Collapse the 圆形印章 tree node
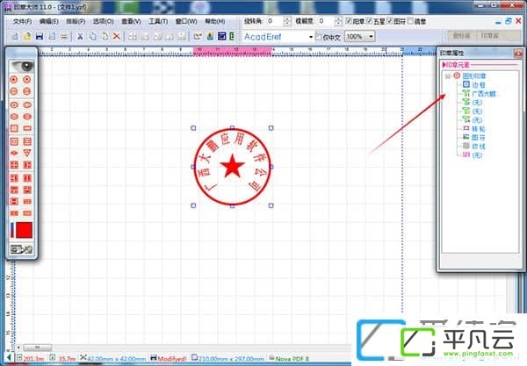Viewport: 527px width, 366px height. point(448,76)
